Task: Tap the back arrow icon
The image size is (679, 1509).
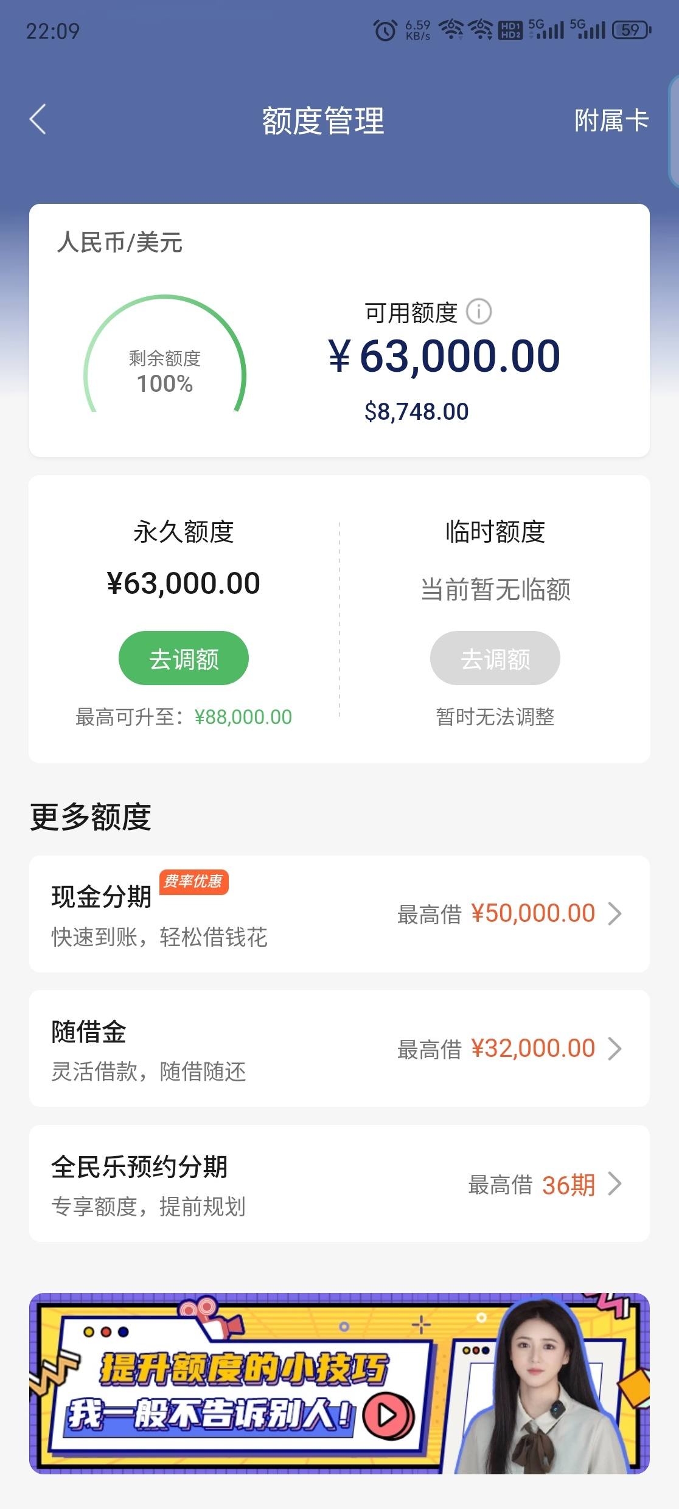Action: click(38, 119)
